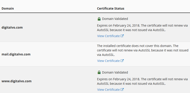Click 'installed certificate does not cover' message
Screen dimensions: 190x93
click(x=143, y=50)
